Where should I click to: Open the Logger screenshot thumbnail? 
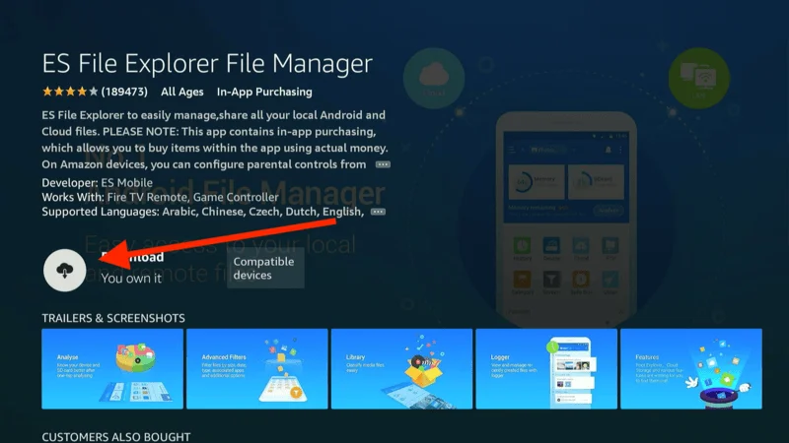(546, 368)
